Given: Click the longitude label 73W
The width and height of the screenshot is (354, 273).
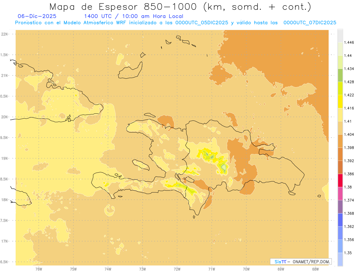Looking at the screenshot, I should (x=142, y=269).
